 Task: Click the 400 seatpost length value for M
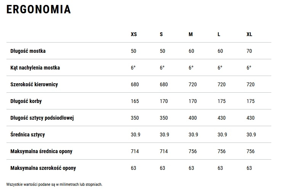tap(193, 118)
